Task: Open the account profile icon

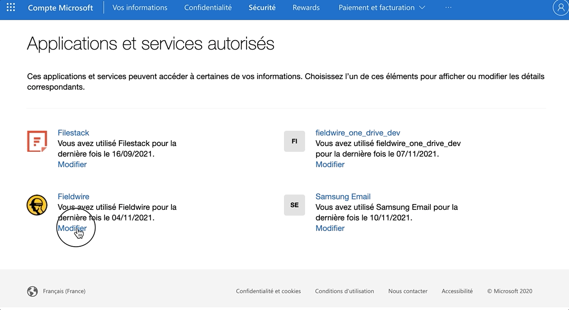Action: coord(561,7)
